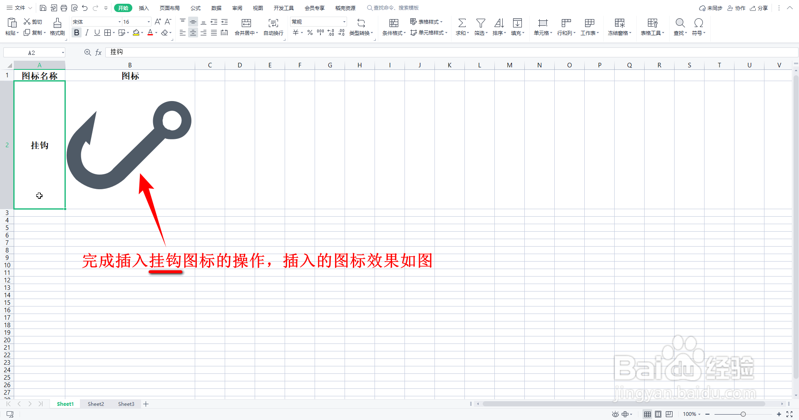Click the AutoSum (求和) icon
Screen dimensions: 799x420
point(462,27)
